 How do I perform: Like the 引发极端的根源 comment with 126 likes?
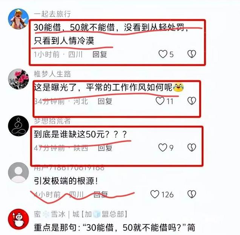pos(155,194)
